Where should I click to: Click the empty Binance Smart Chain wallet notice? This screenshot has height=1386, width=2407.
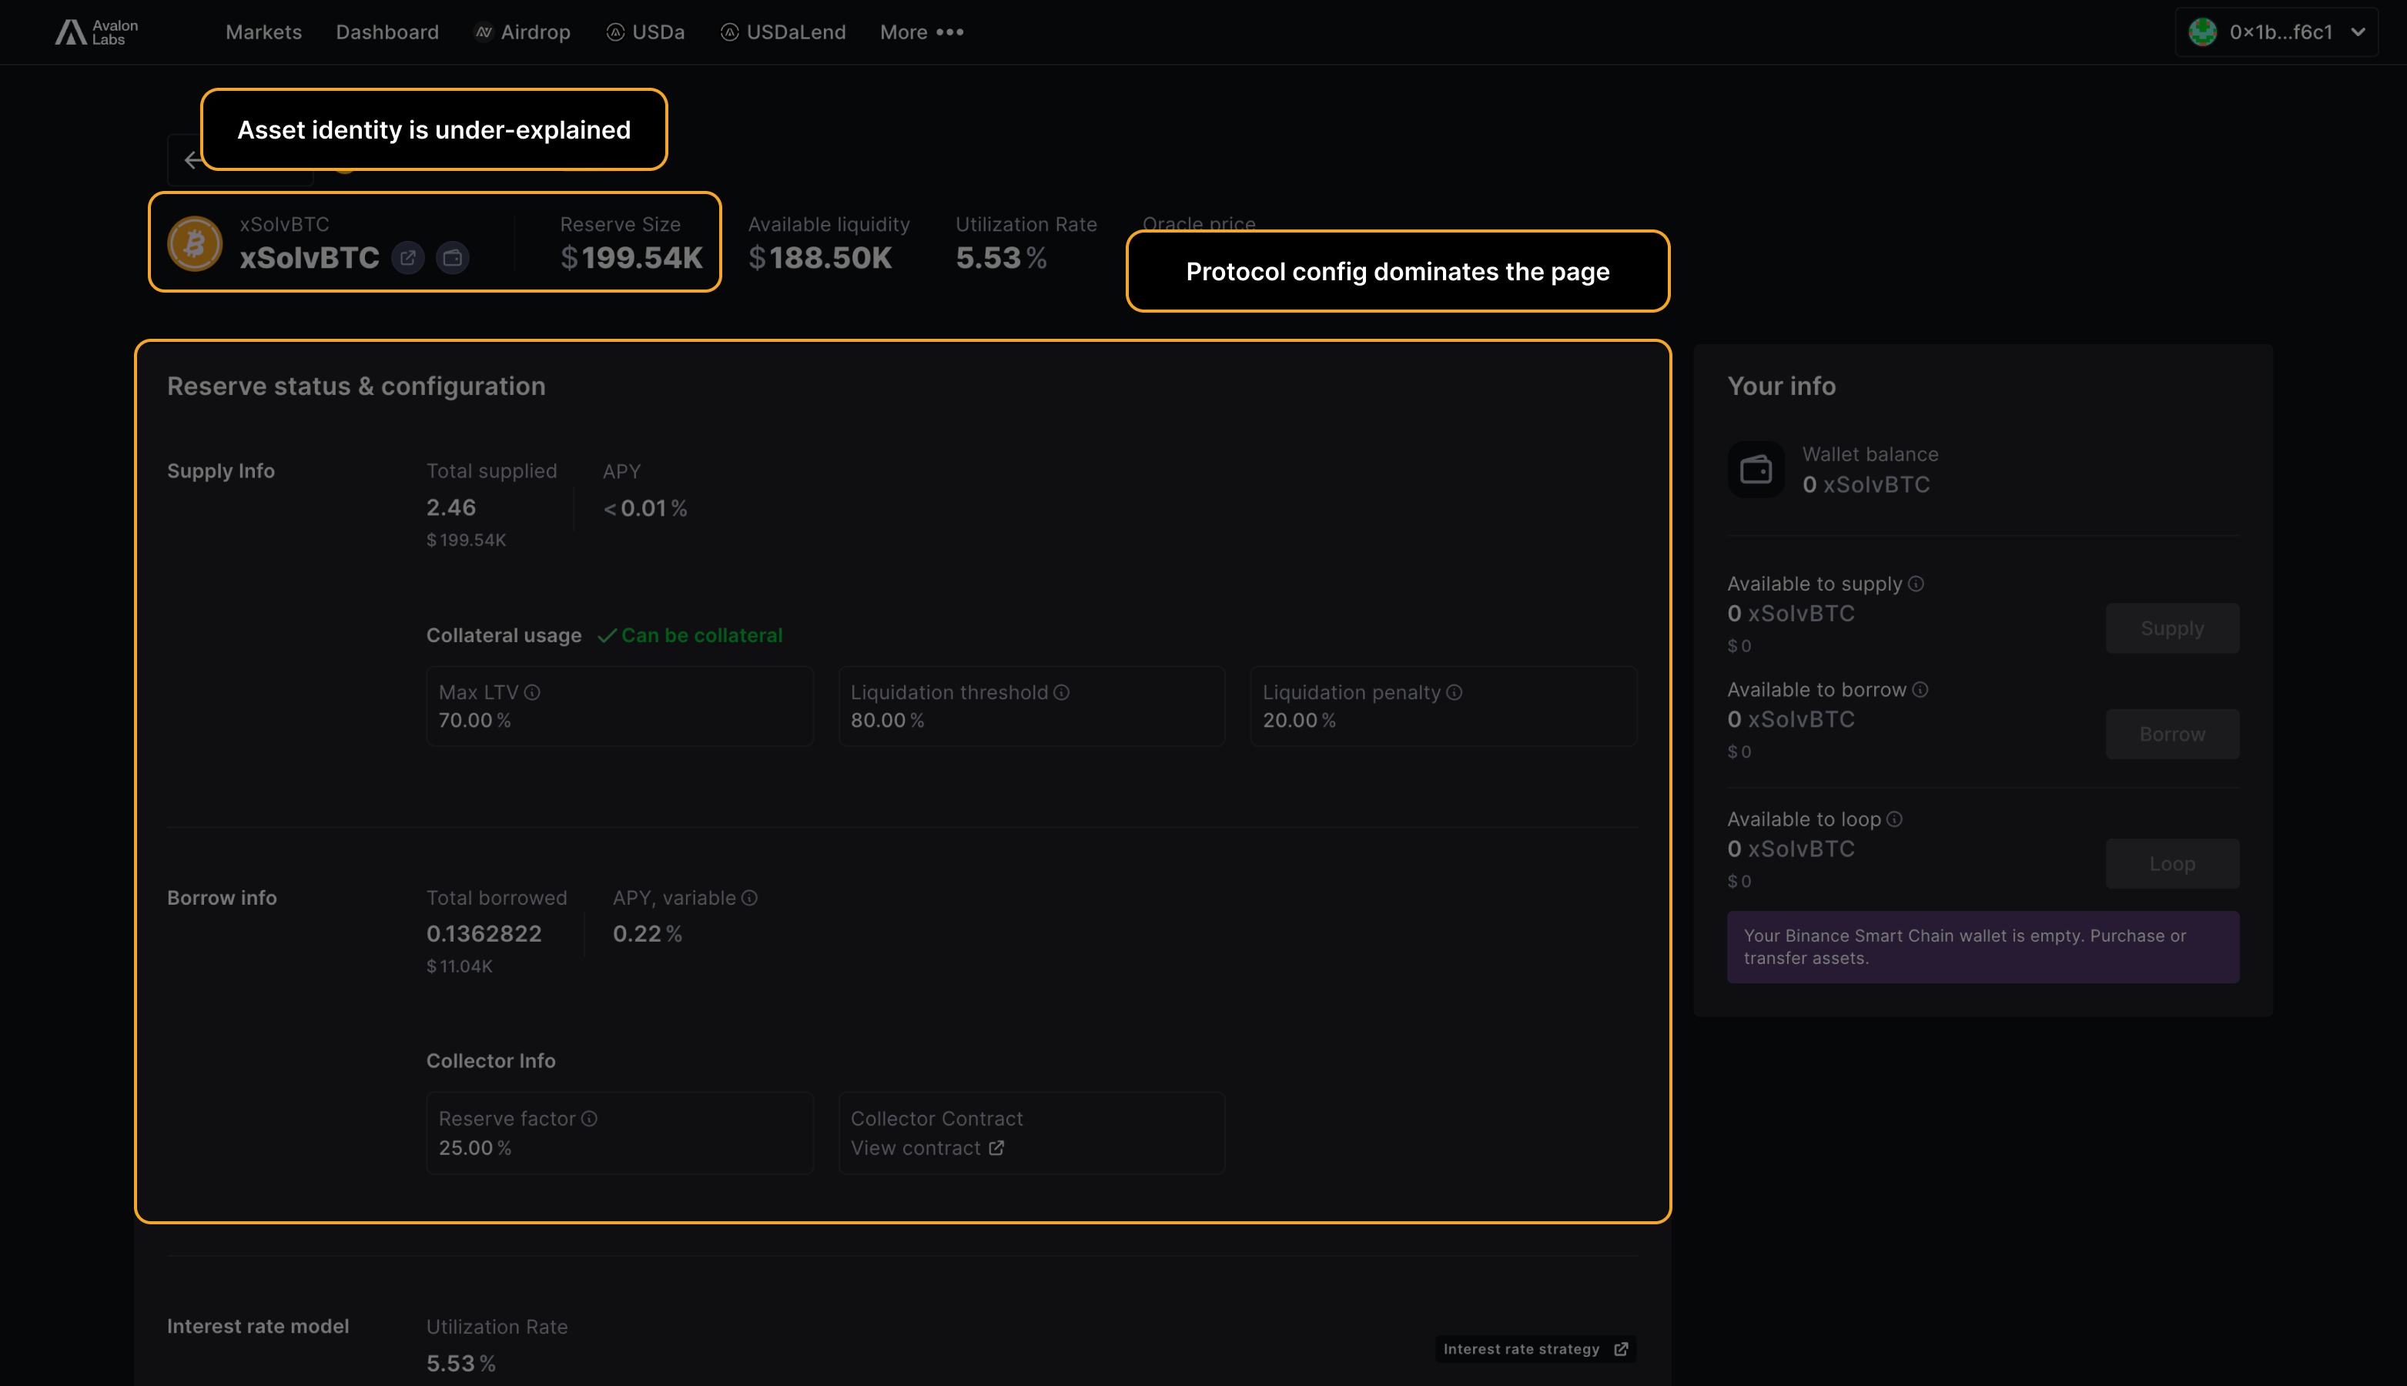[1984, 948]
